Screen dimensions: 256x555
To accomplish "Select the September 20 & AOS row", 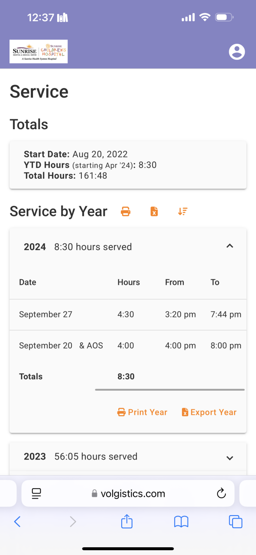I will click(x=128, y=346).
